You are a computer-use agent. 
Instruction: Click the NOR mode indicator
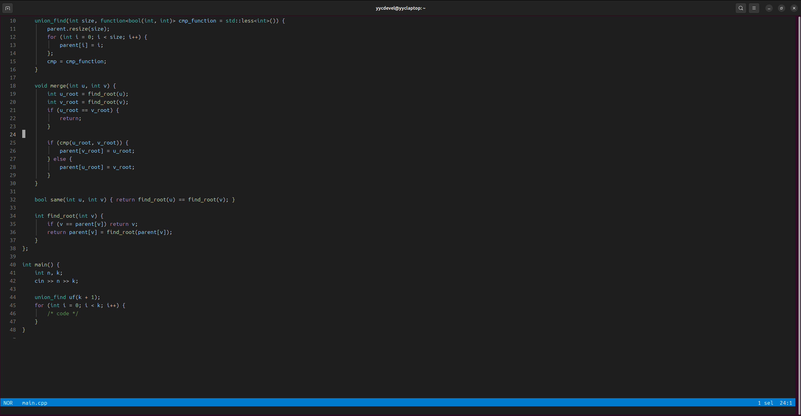[8, 403]
